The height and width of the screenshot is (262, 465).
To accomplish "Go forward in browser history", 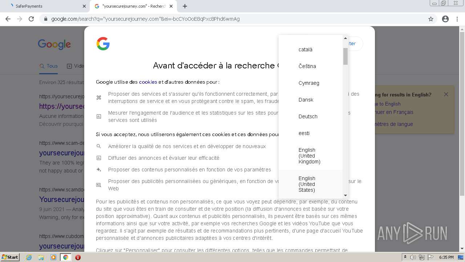I will [20, 19].
